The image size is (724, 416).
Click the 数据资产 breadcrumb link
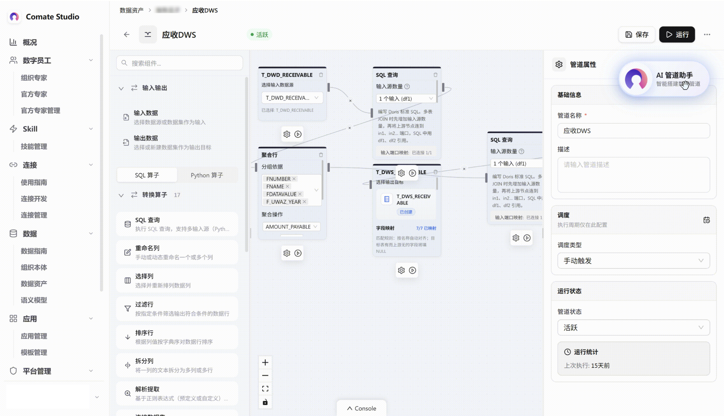131,10
